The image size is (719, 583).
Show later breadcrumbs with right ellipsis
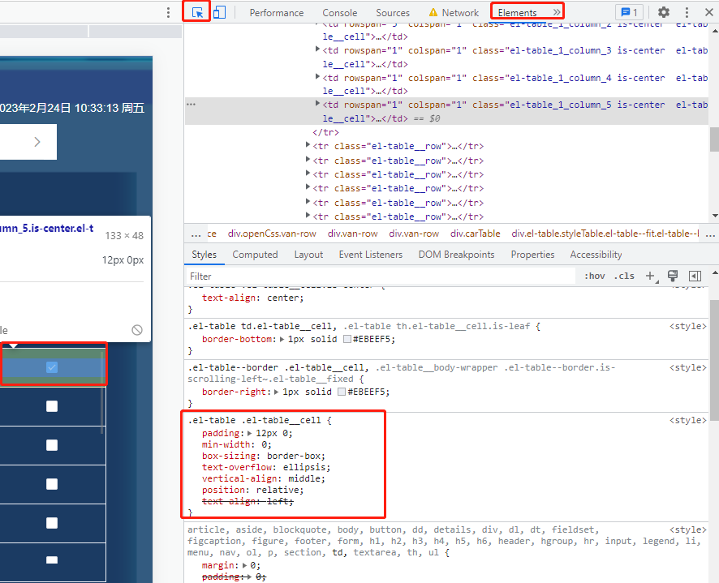click(710, 234)
